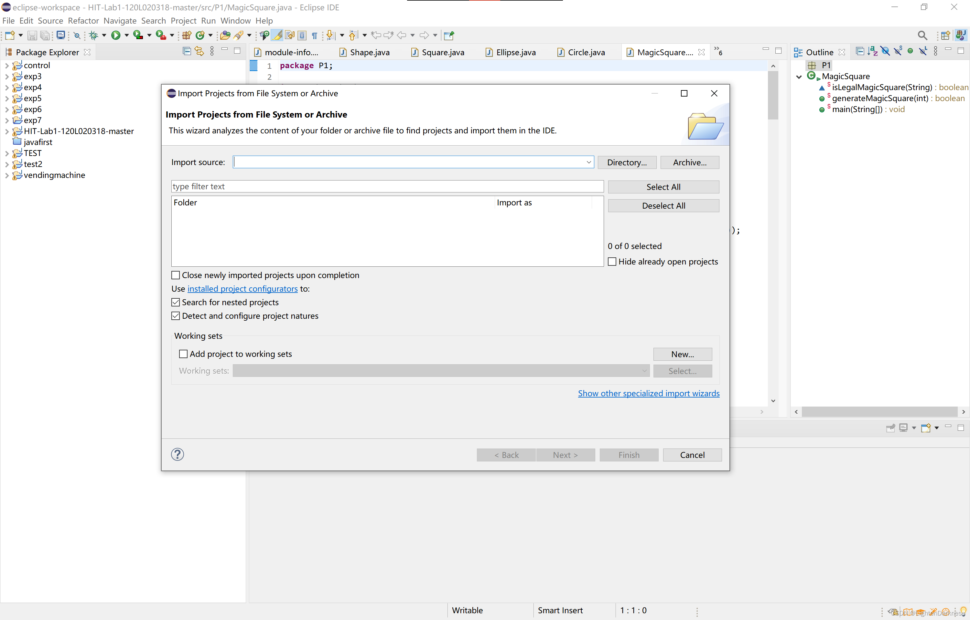Click the Debug bug icon in toolbar

coord(93,36)
